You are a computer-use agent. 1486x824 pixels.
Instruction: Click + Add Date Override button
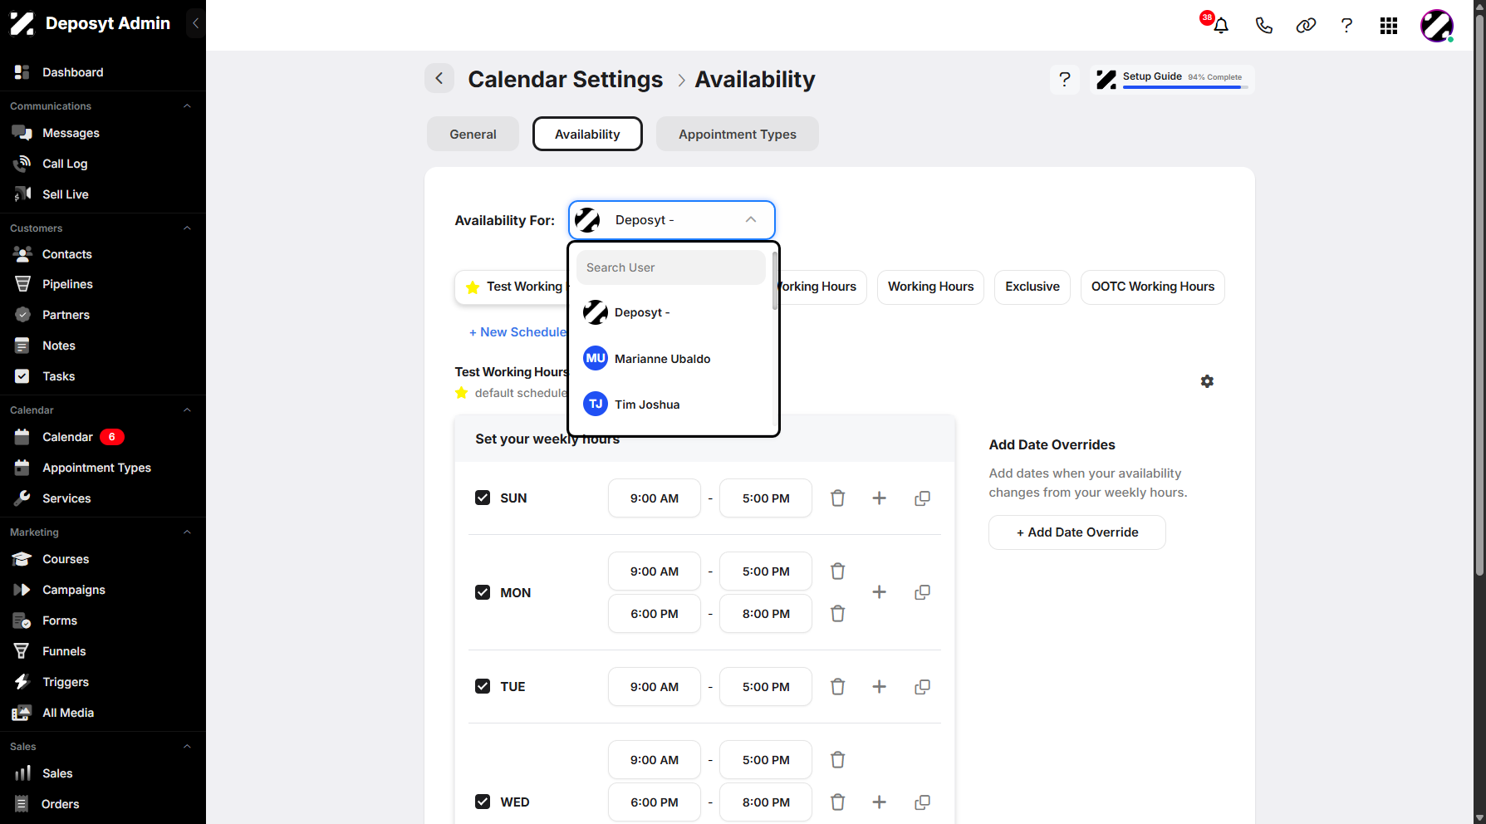1077,532
